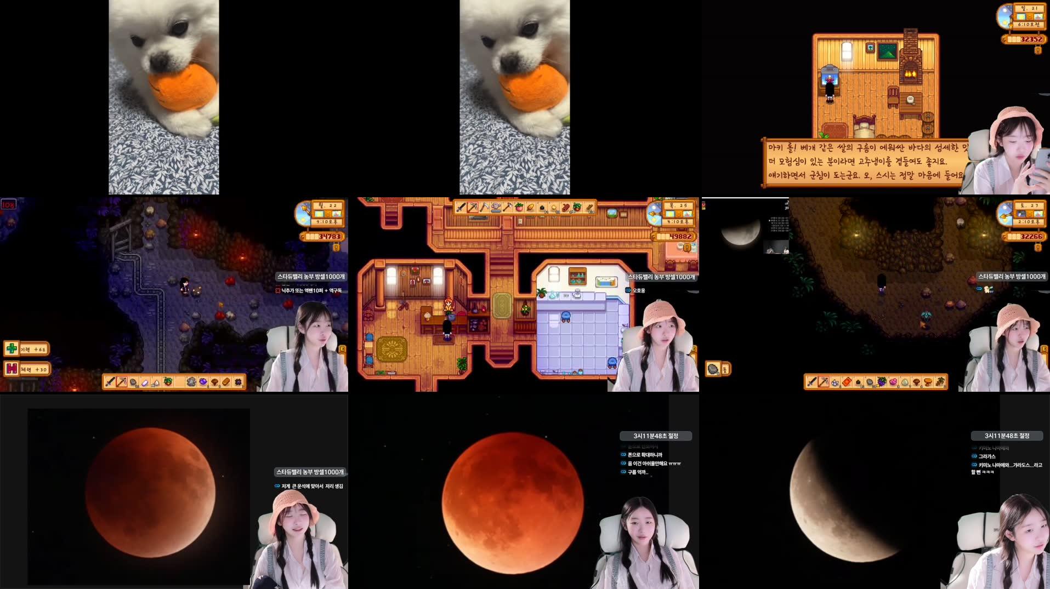Pick the black bomb item in the 49882-gold hotbar
This screenshot has height=589, width=1050.
click(542, 207)
